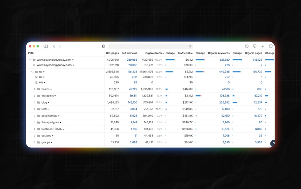Open ref. domains 196,338 for us folder

coord(132,72)
